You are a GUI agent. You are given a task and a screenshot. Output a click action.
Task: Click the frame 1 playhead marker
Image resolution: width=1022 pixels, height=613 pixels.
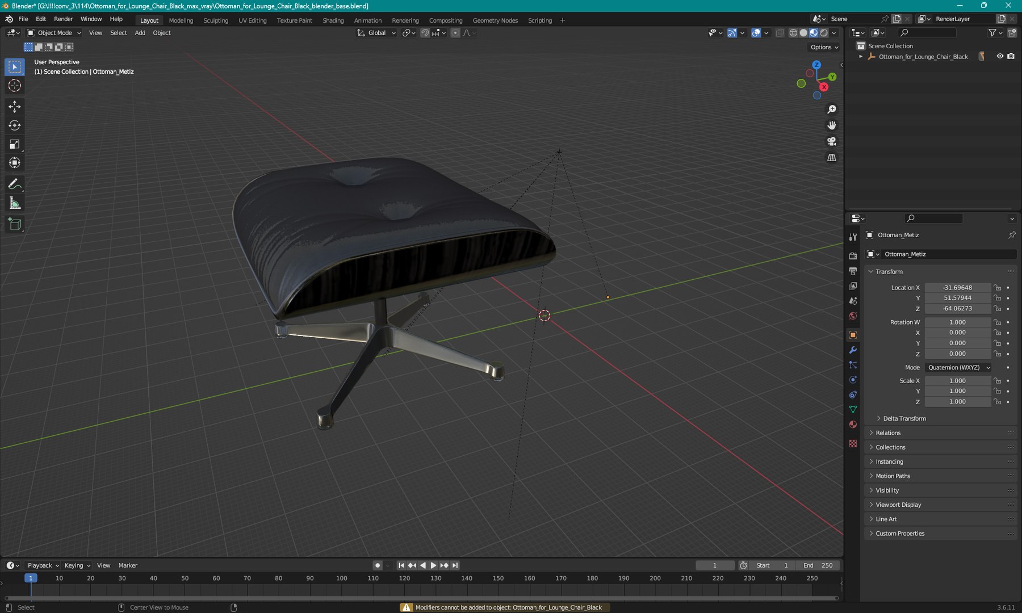tap(31, 578)
